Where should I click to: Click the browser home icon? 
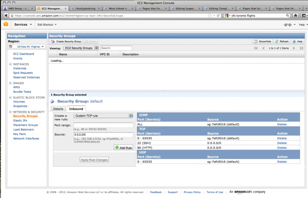(295, 16)
